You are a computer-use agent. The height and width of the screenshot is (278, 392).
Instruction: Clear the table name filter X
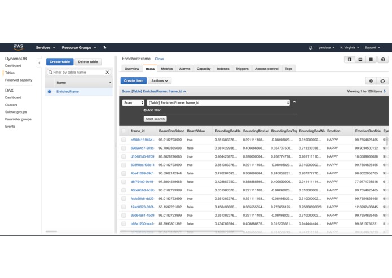click(x=107, y=72)
